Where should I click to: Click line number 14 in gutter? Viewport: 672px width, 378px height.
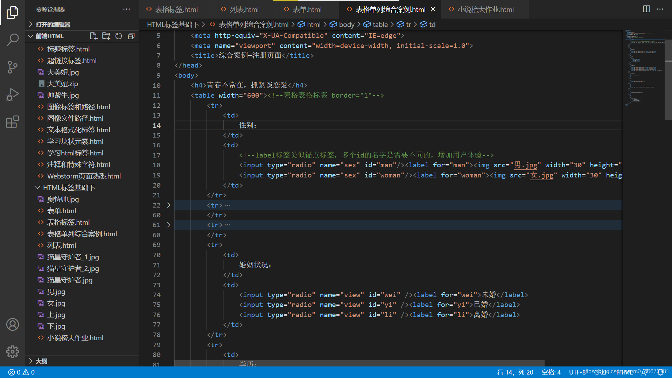point(156,125)
